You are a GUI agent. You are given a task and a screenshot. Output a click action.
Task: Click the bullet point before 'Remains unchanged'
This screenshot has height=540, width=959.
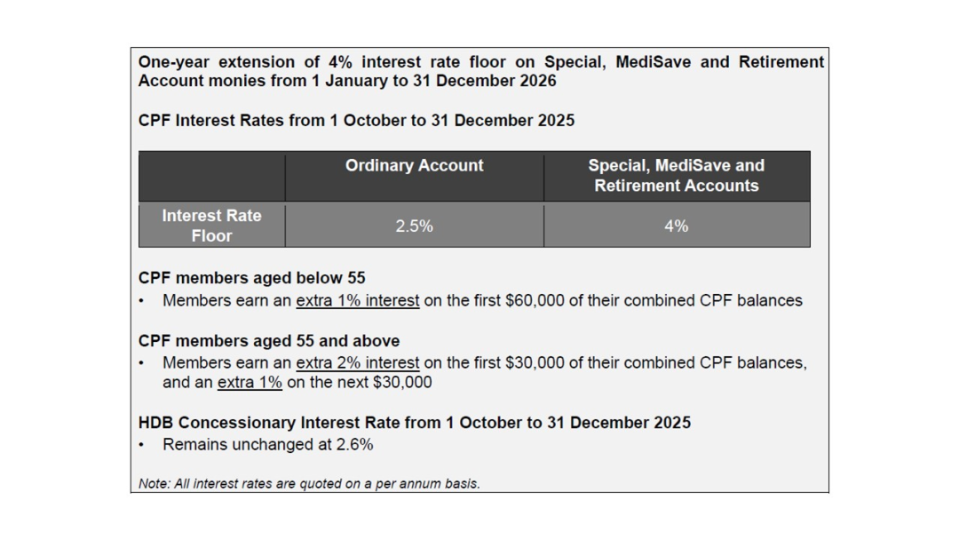[x=141, y=445]
